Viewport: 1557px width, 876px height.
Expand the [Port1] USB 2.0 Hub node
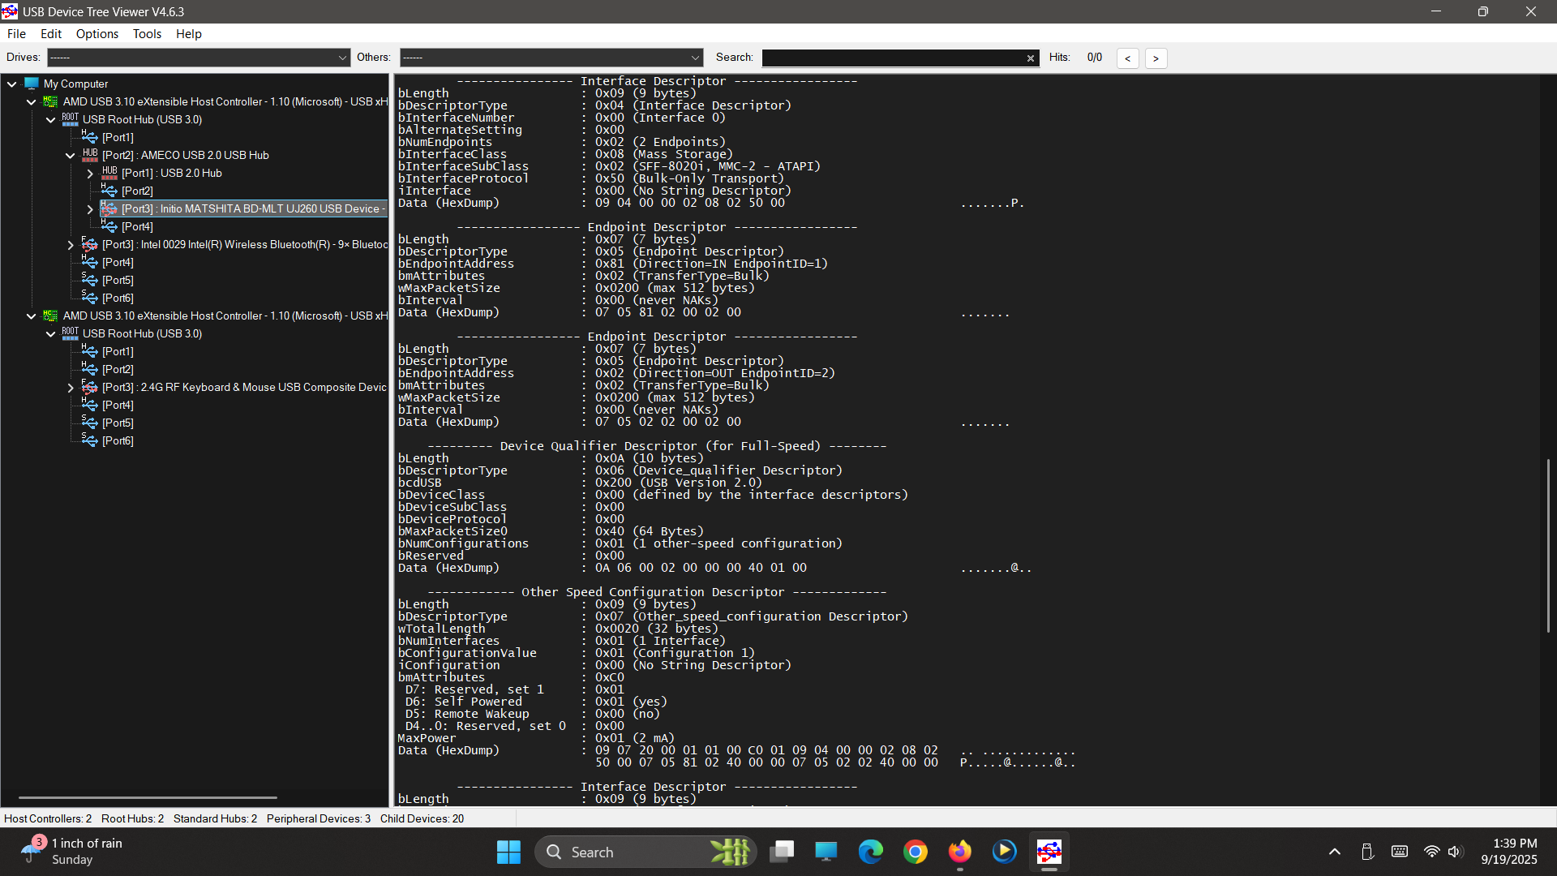[90, 173]
